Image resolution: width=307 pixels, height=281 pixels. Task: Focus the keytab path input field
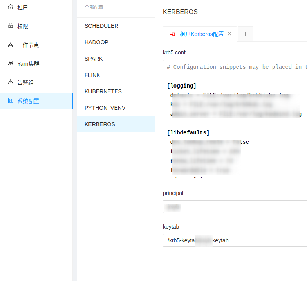point(235,240)
